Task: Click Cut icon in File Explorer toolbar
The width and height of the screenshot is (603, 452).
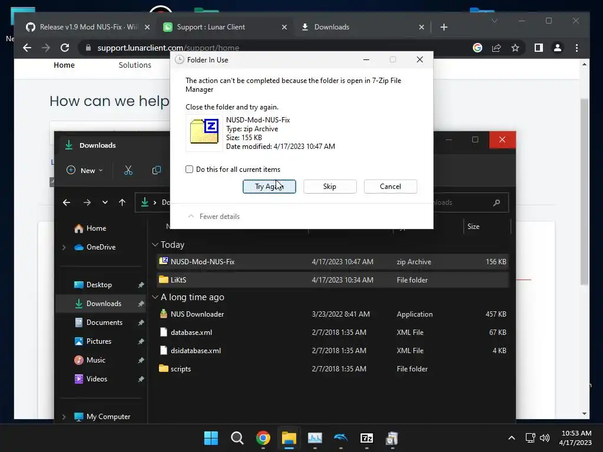Action: pos(128,170)
